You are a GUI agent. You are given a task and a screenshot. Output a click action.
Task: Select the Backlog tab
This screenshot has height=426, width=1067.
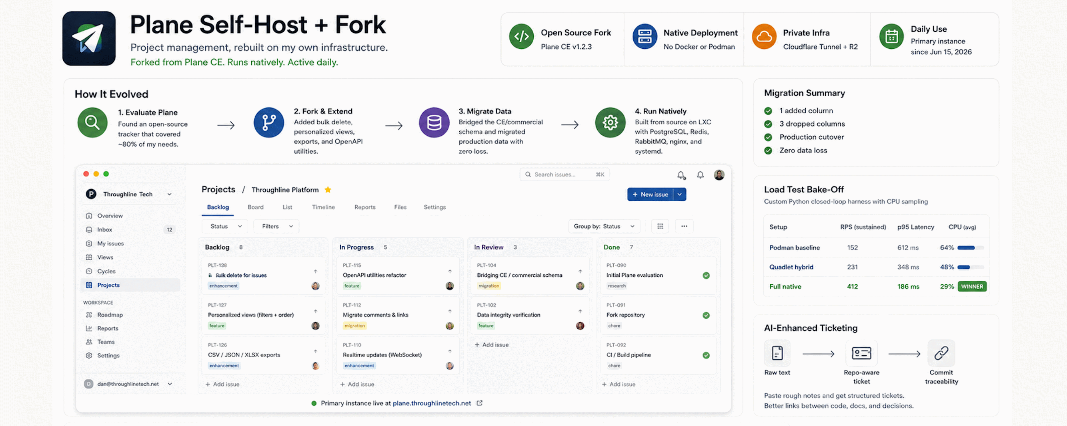coord(218,208)
